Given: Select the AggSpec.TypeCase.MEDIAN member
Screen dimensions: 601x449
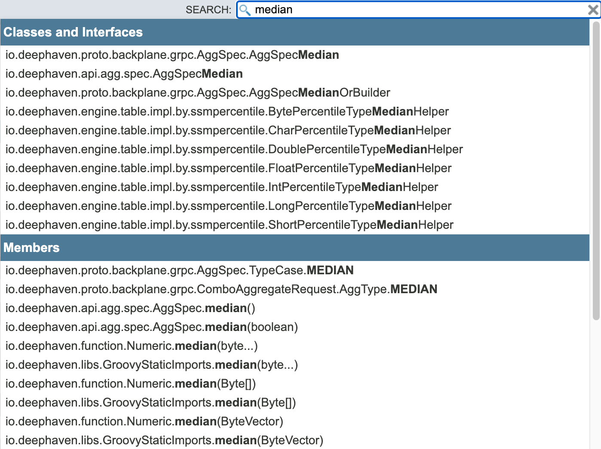Looking at the screenshot, I should click(179, 270).
